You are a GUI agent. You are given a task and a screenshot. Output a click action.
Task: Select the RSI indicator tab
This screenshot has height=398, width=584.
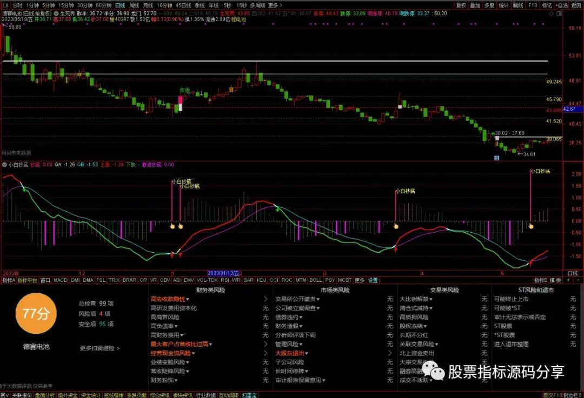224,280
